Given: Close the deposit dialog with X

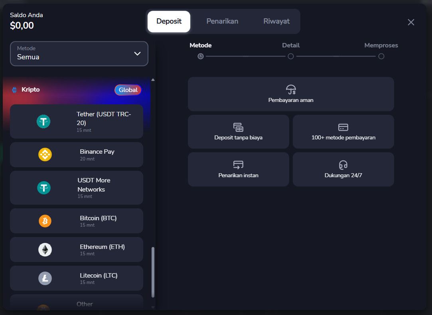Looking at the screenshot, I should (x=411, y=22).
